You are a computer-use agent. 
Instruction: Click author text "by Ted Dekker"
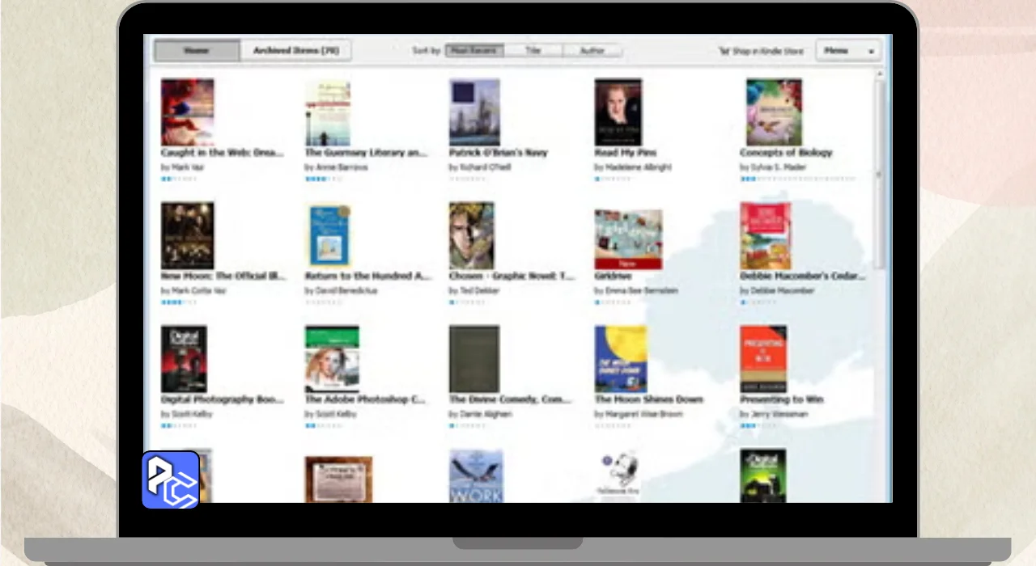475,290
